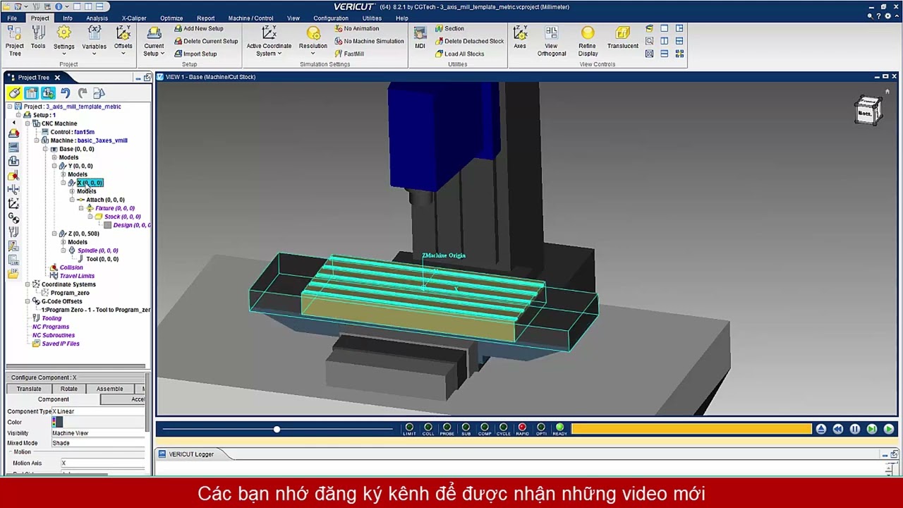Toggle the OPTI status light
The width and height of the screenshot is (903, 508).
click(541, 428)
